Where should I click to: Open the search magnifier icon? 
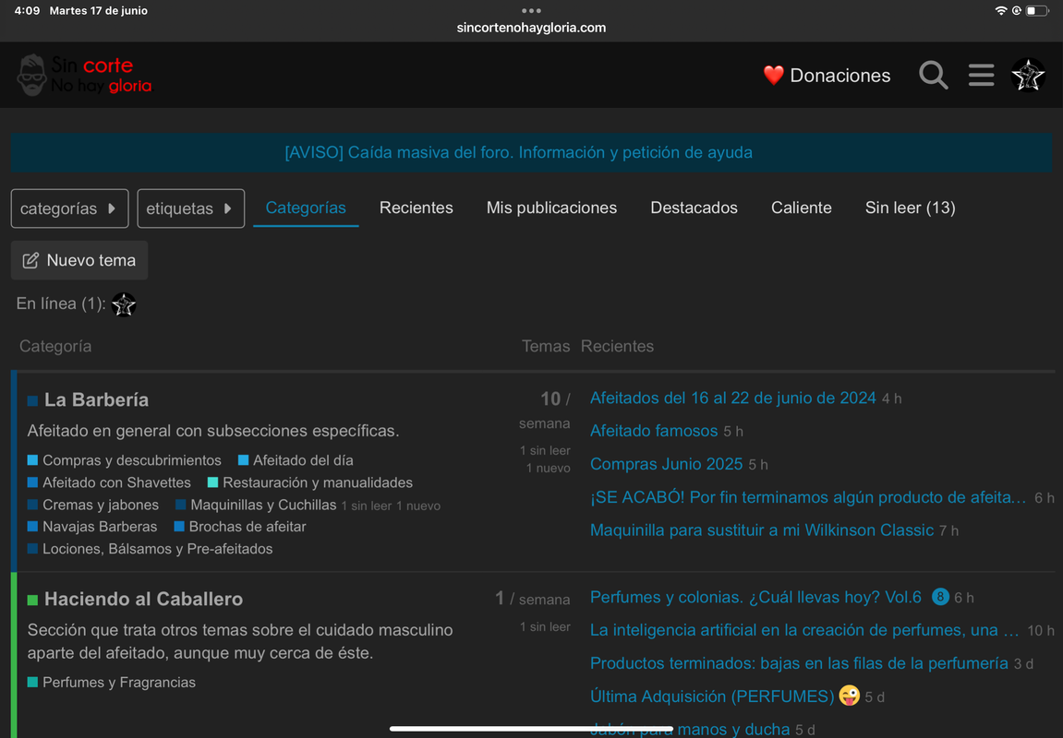[x=933, y=75]
